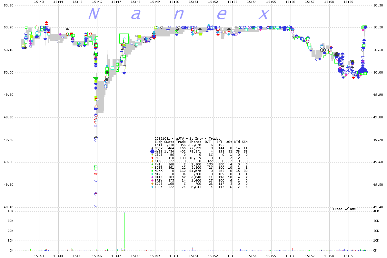
Task: Select the purple BATS legend diamond
Action: coord(153,177)
